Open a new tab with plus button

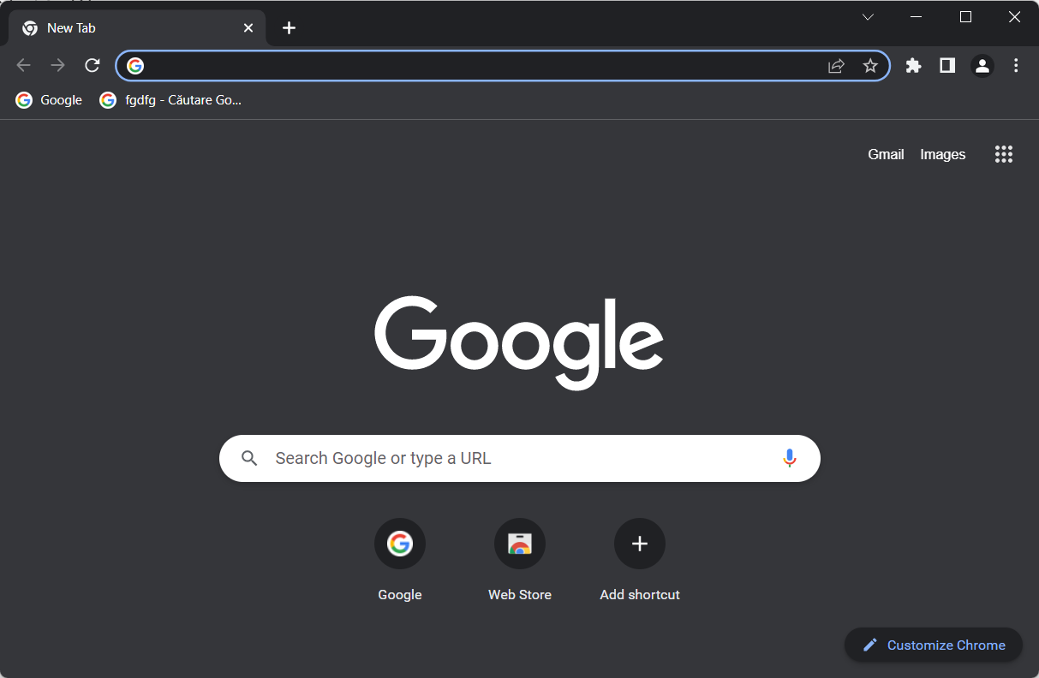pyautogui.click(x=289, y=27)
